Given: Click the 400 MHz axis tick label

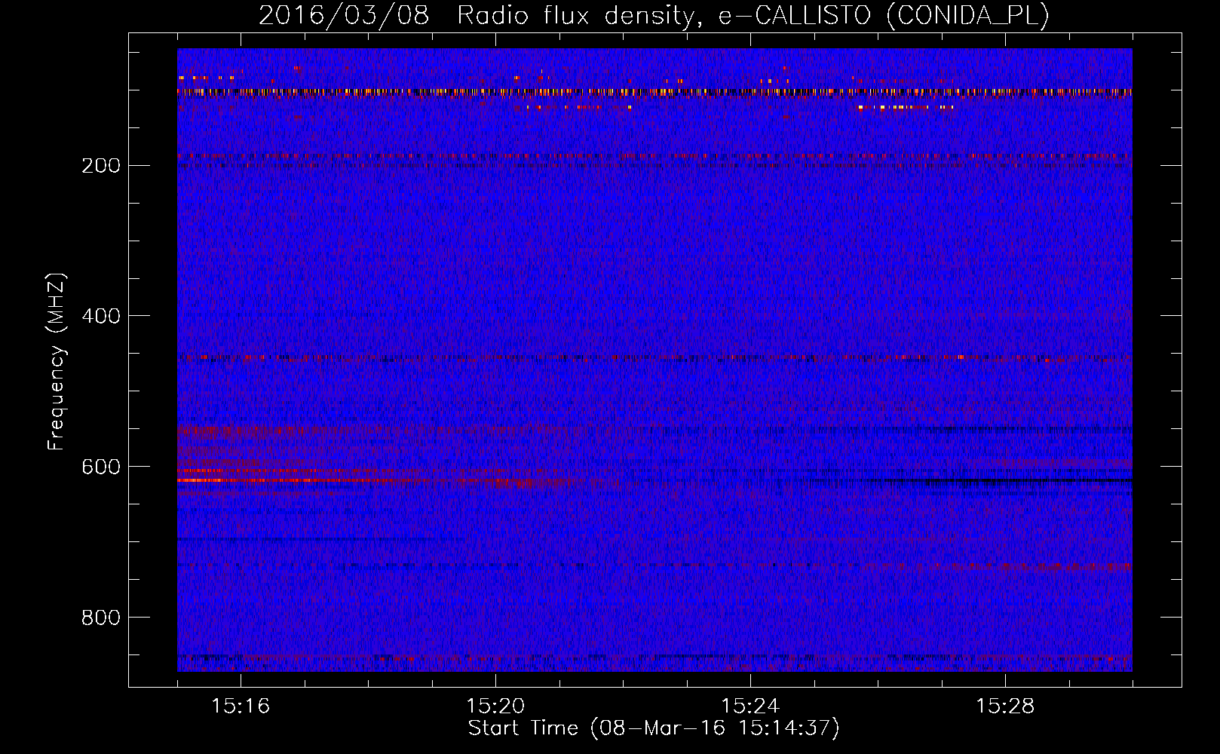Looking at the screenshot, I should tap(101, 317).
